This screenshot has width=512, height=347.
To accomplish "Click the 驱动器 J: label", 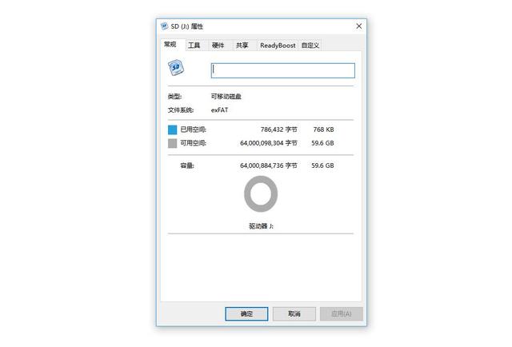I will click(x=262, y=226).
